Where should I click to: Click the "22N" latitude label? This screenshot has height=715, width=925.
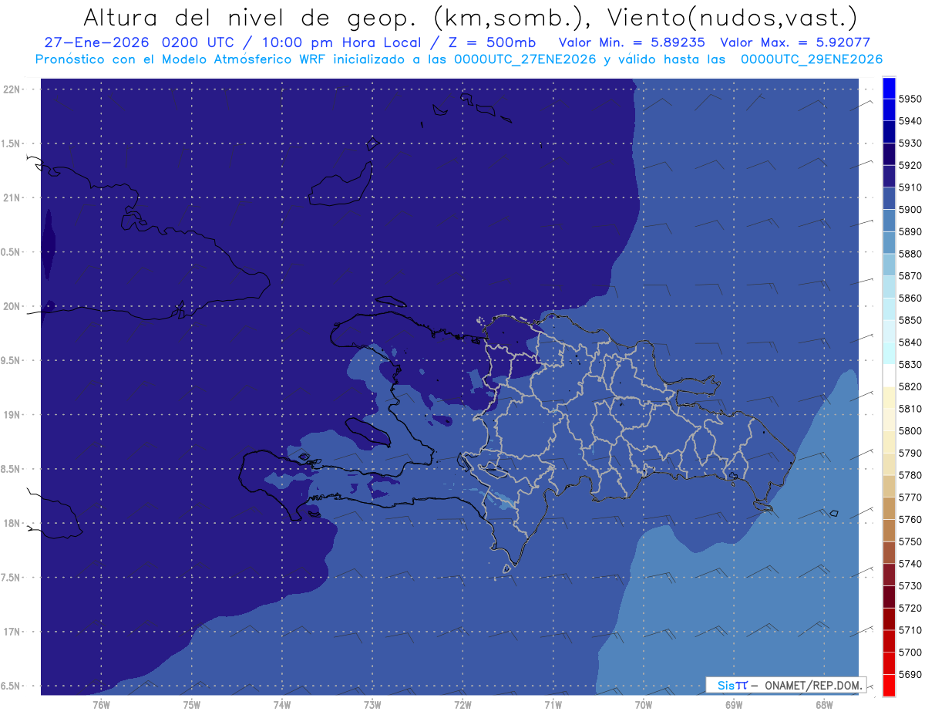12,89
